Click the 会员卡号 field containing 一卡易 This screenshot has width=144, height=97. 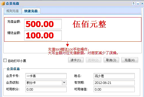pos(46,76)
